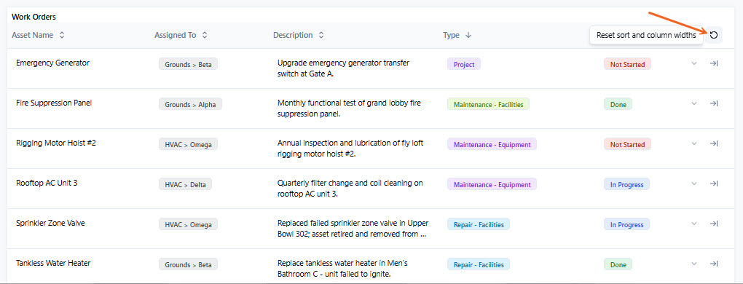Click the Description column header
Viewport: 743px width, 284px height.
293,35
